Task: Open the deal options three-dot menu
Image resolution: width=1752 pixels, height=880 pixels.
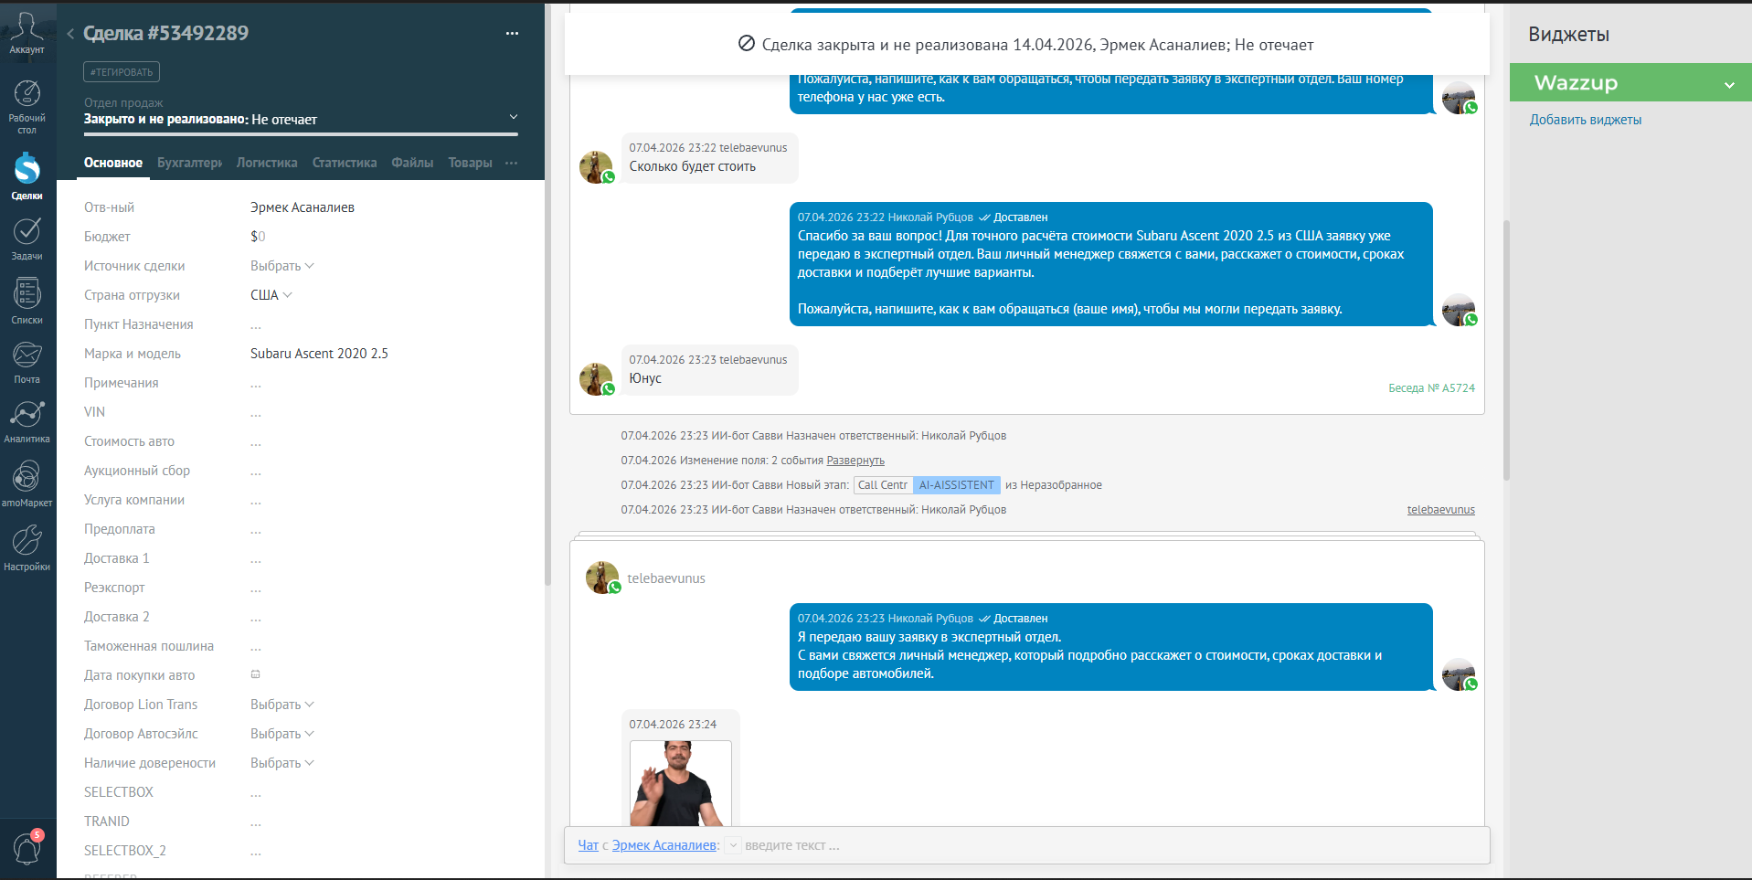Action: click(512, 34)
